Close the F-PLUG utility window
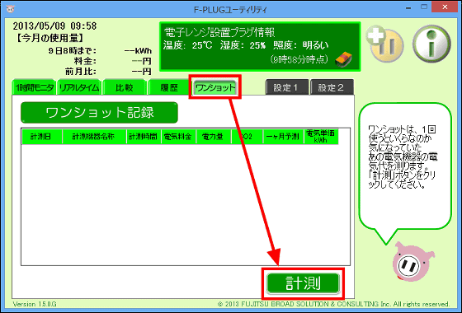 point(445,7)
